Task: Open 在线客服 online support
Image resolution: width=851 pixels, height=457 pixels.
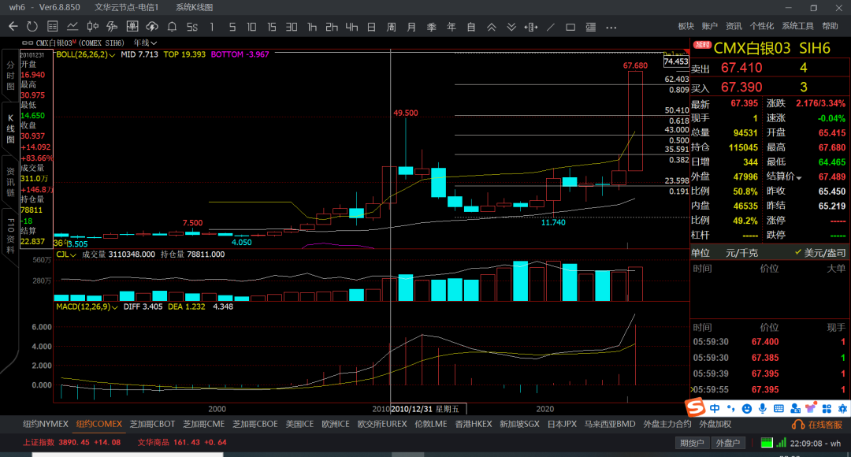Action: [817, 425]
